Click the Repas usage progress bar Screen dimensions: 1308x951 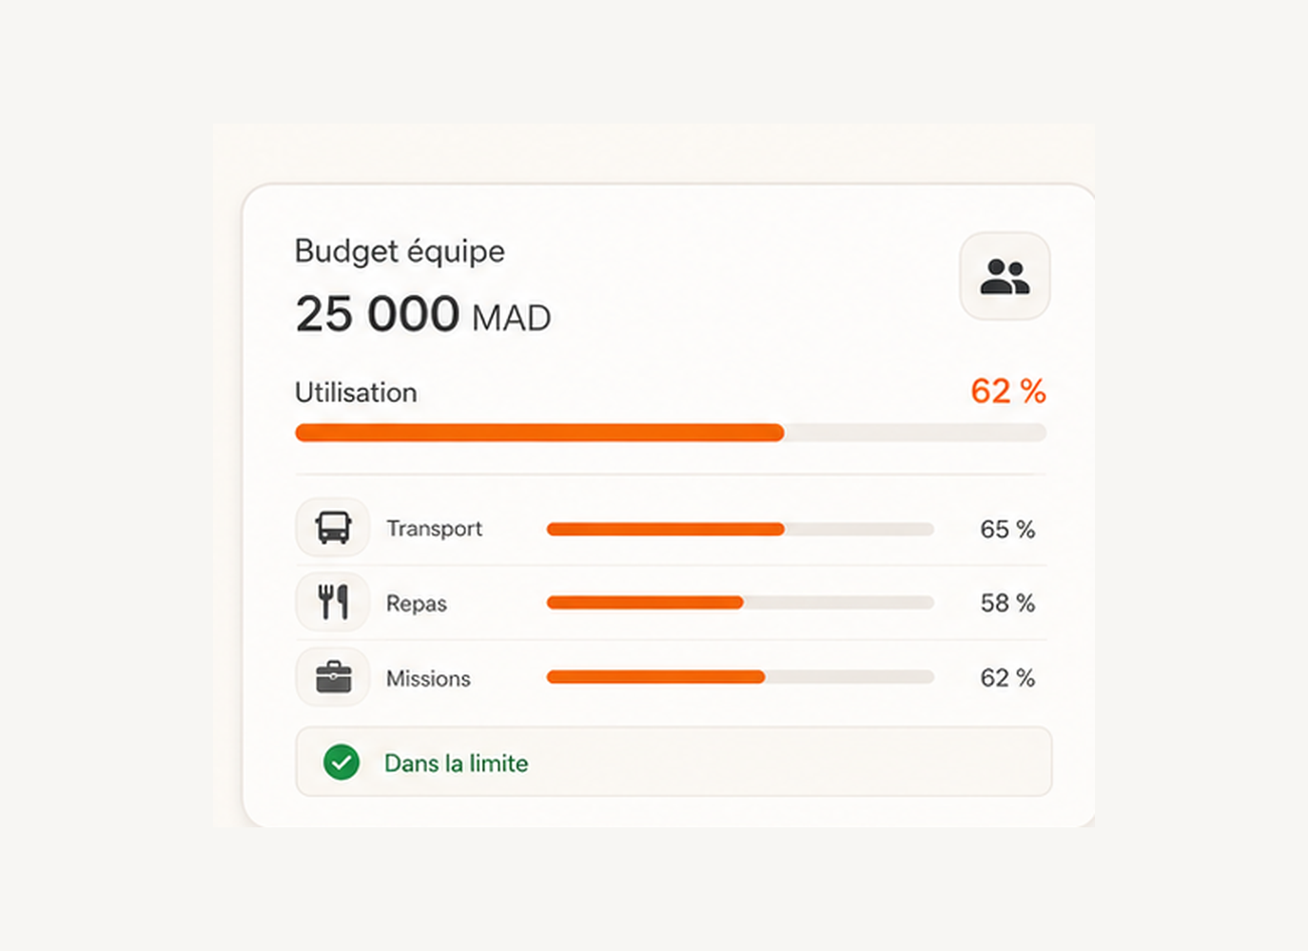pyautogui.click(x=740, y=602)
